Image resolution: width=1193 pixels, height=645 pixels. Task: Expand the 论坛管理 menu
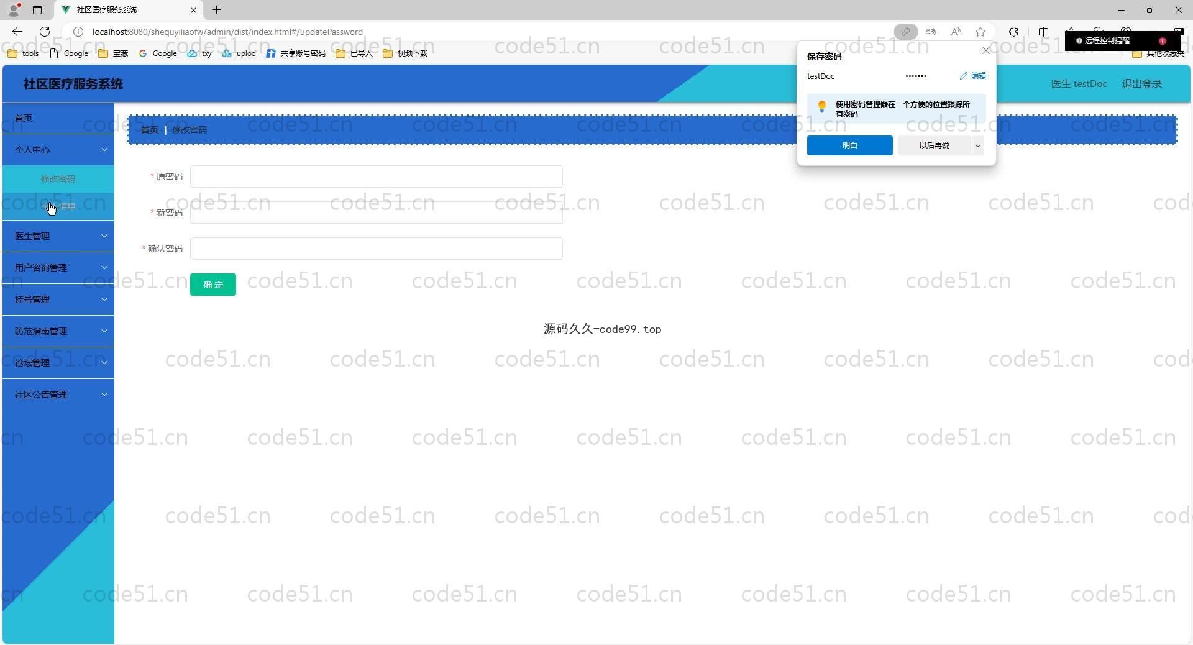pyautogui.click(x=58, y=363)
